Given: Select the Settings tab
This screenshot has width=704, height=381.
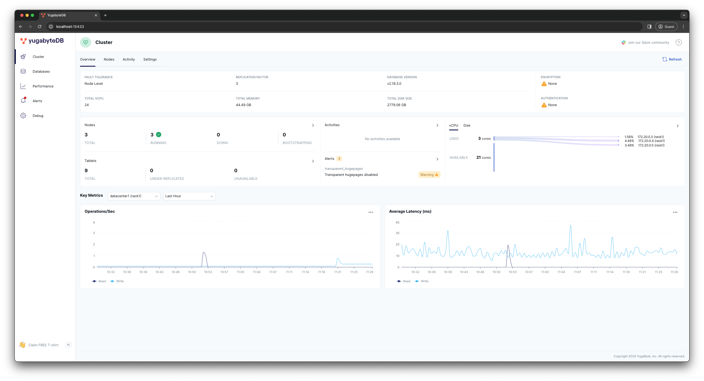Looking at the screenshot, I should 150,59.
